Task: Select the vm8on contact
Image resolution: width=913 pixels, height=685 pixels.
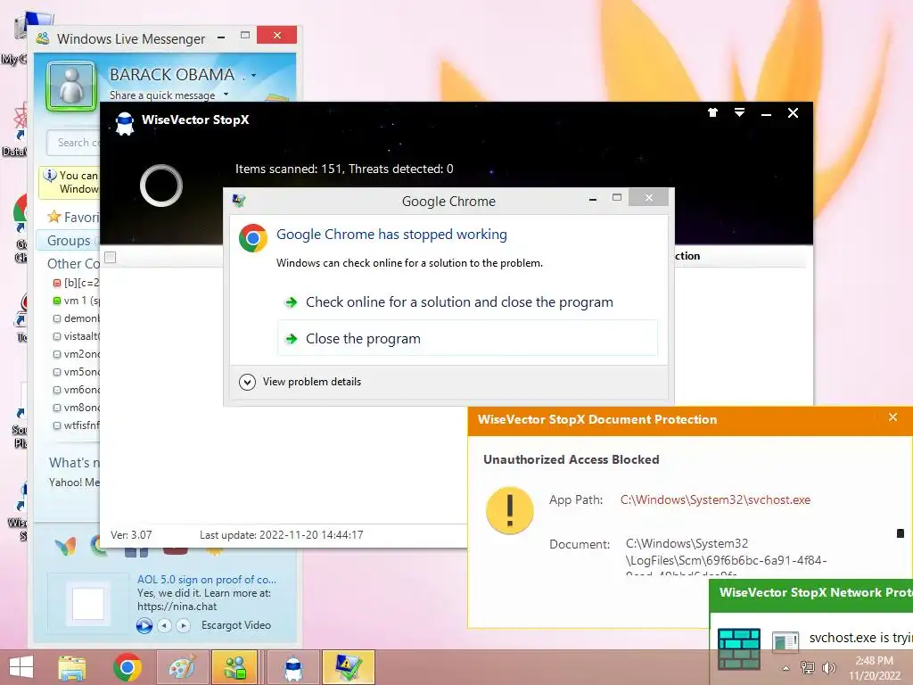Action: (x=77, y=408)
